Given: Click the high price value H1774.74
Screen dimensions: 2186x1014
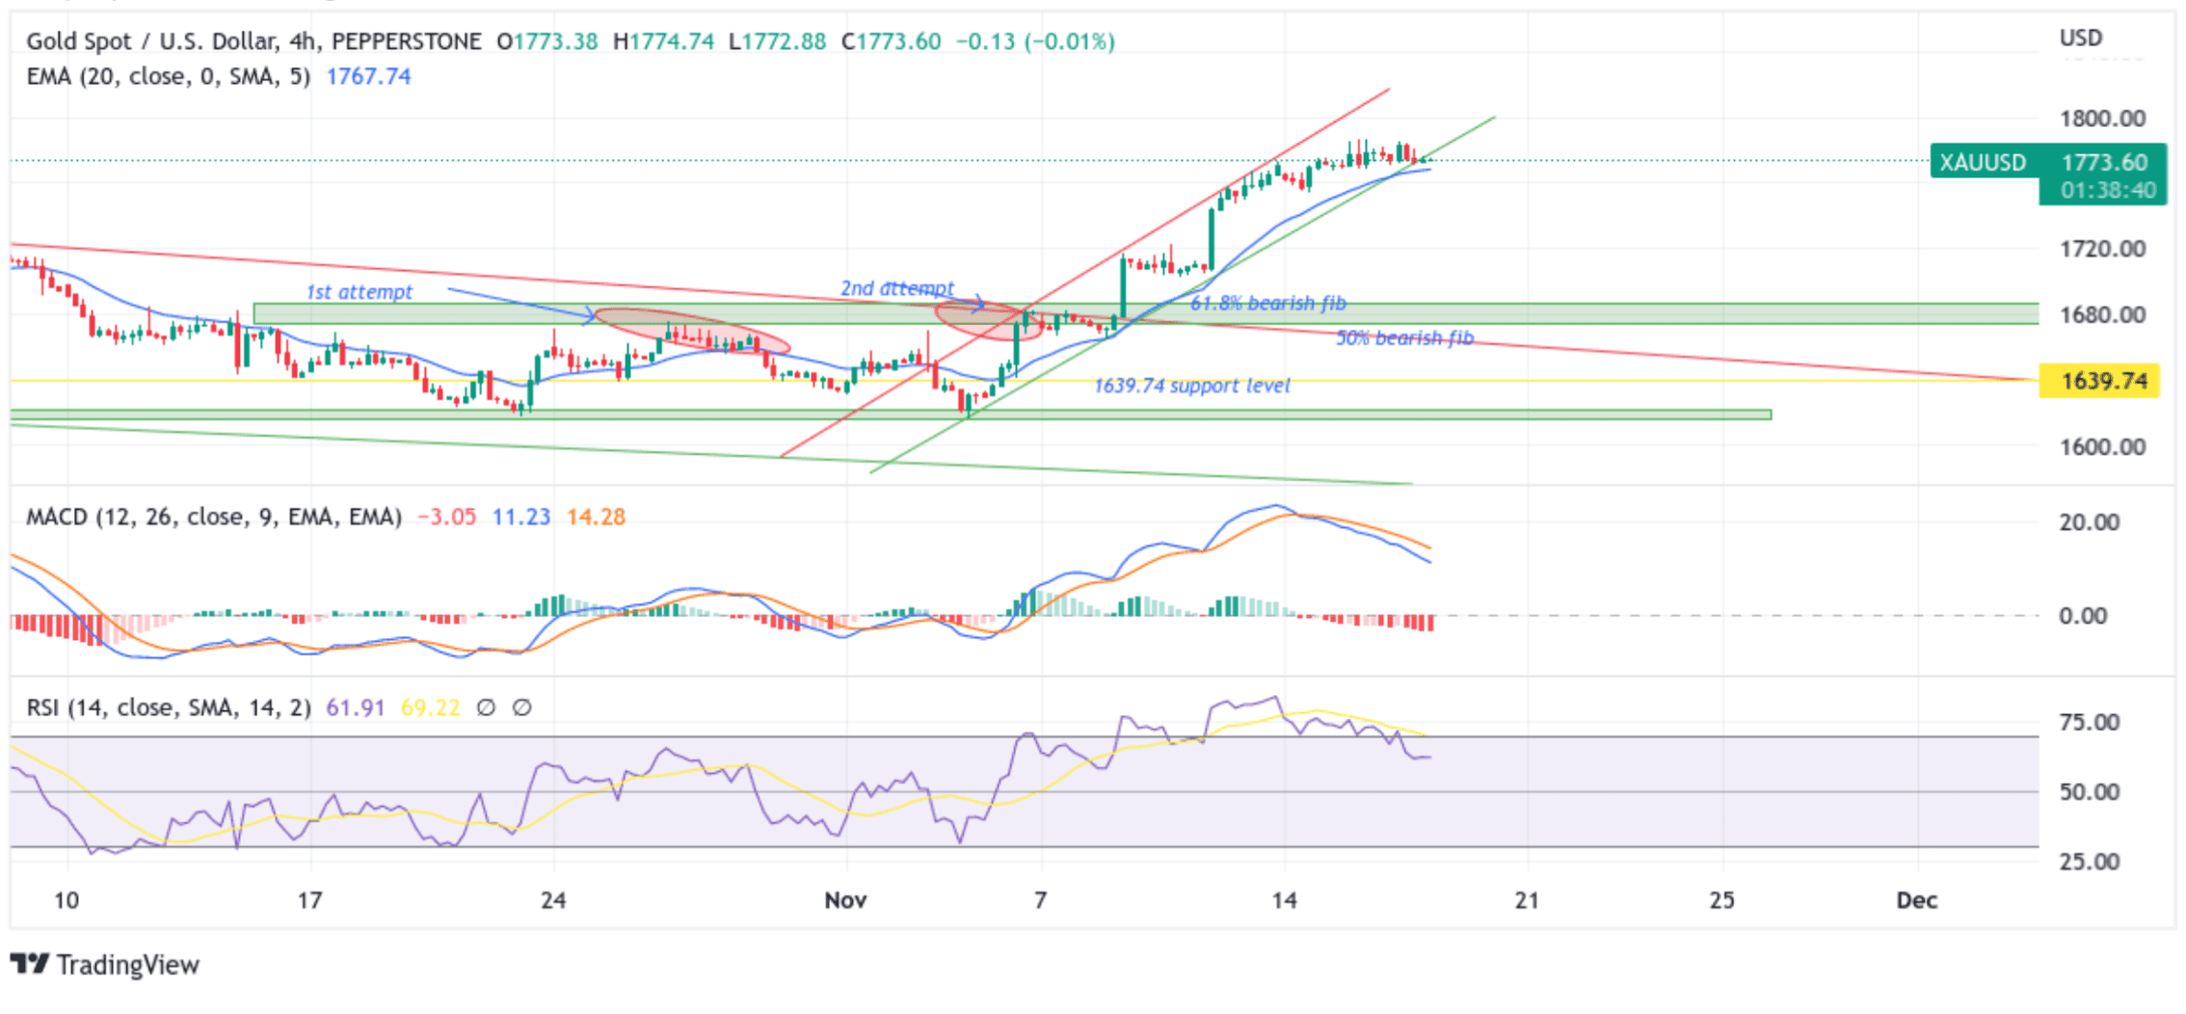Looking at the screenshot, I should tap(663, 41).
